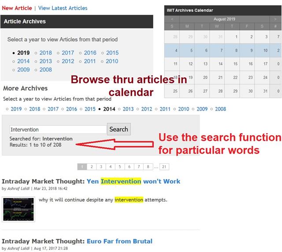Select 2009 in Article Archives
282x252 pixels.
pyautogui.click(x=23, y=69)
